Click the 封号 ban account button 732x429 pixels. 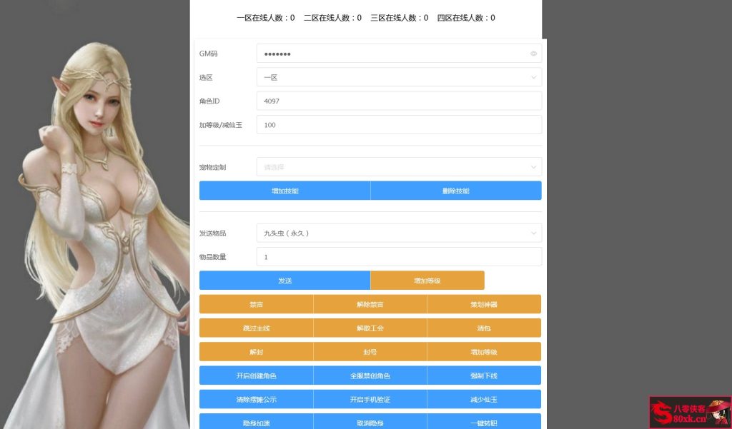pyautogui.click(x=370, y=351)
